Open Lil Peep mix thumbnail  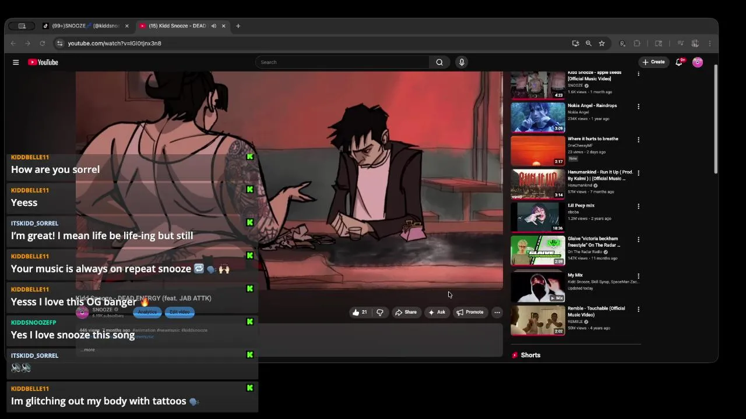tap(538, 217)
